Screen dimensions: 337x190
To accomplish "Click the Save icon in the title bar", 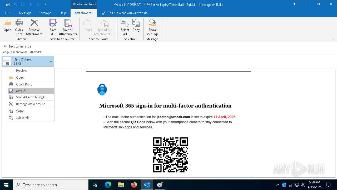I will [8, 4].
